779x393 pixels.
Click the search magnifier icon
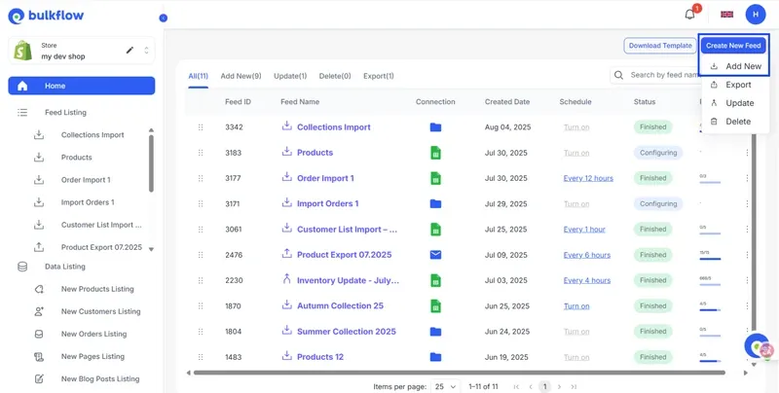[x=618, y=75]
